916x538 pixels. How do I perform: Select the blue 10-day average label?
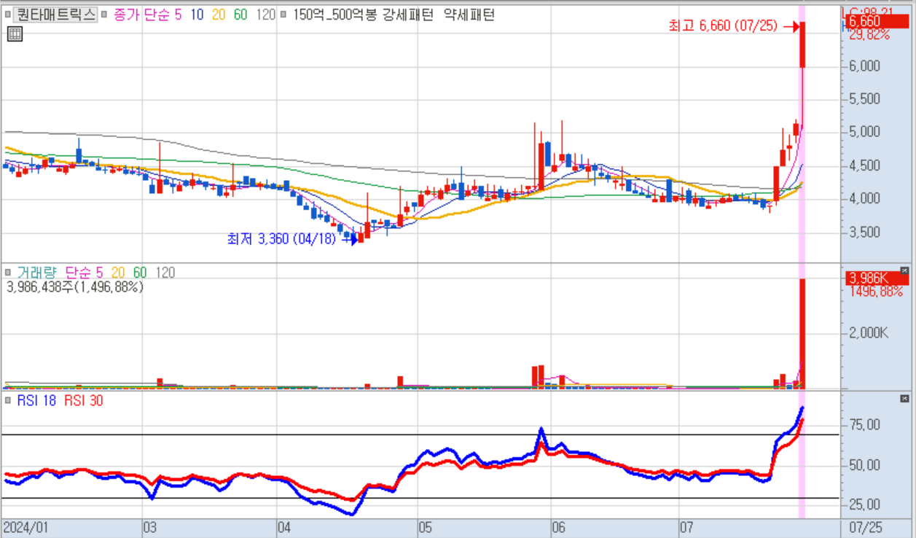click(197, 15)
